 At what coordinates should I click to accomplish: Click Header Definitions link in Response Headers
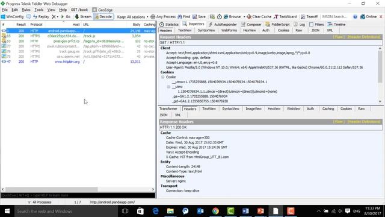(x=364, y=122)
